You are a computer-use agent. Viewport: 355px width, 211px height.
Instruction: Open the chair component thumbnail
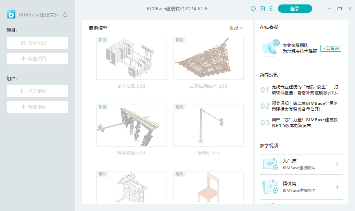coord(208,187)
